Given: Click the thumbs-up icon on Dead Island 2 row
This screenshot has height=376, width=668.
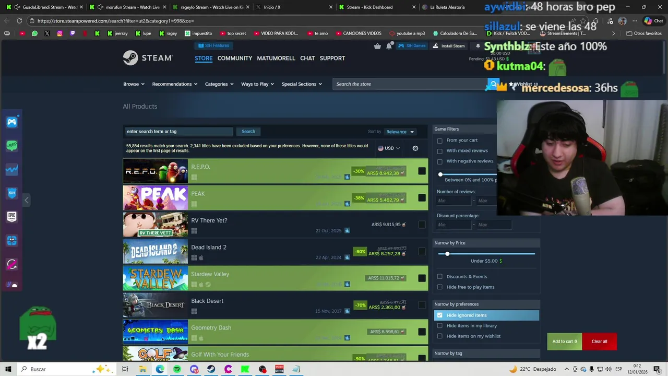Looking at the screenshot, I should pos(347,257).
